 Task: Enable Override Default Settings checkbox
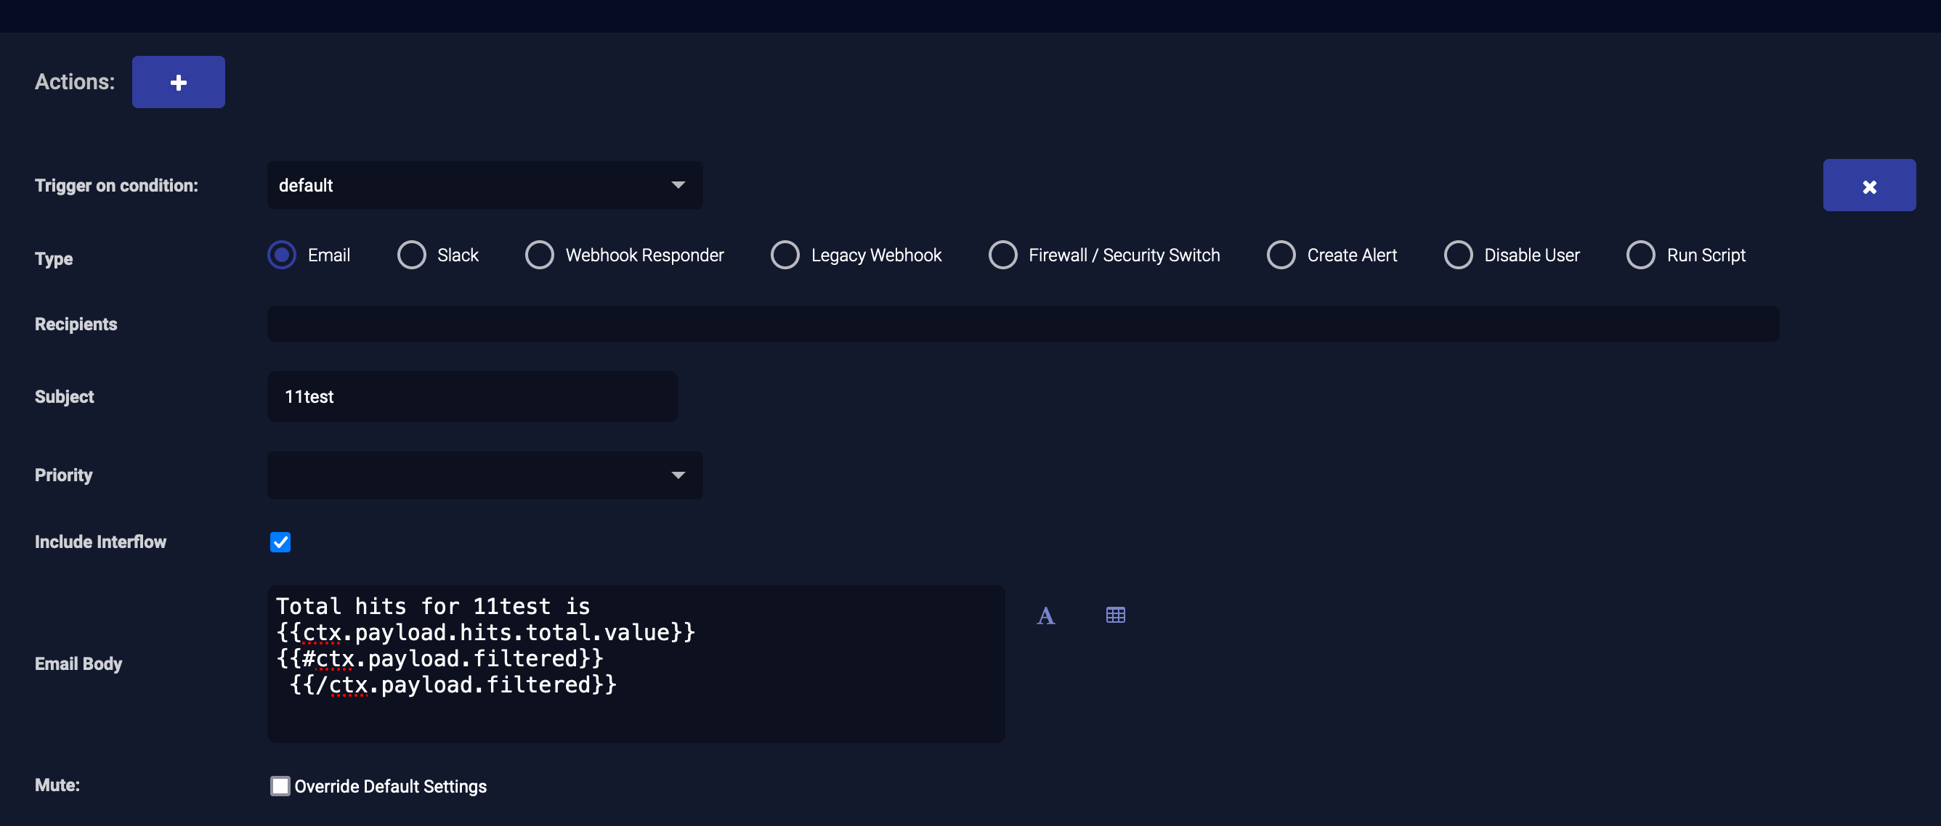click(x=280, y=786)
